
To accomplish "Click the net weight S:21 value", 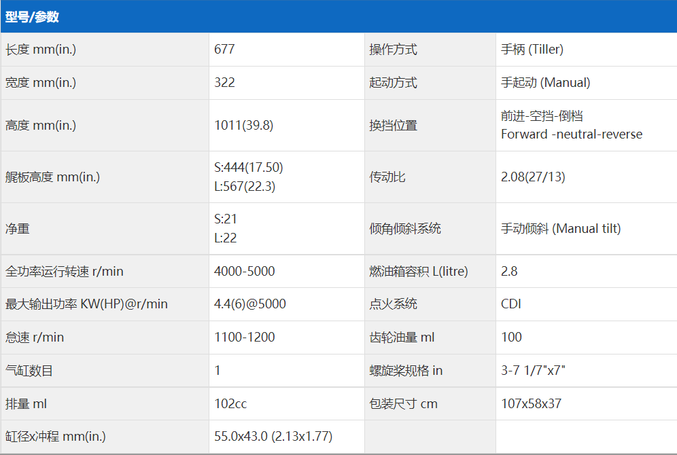I will (226, 219).
